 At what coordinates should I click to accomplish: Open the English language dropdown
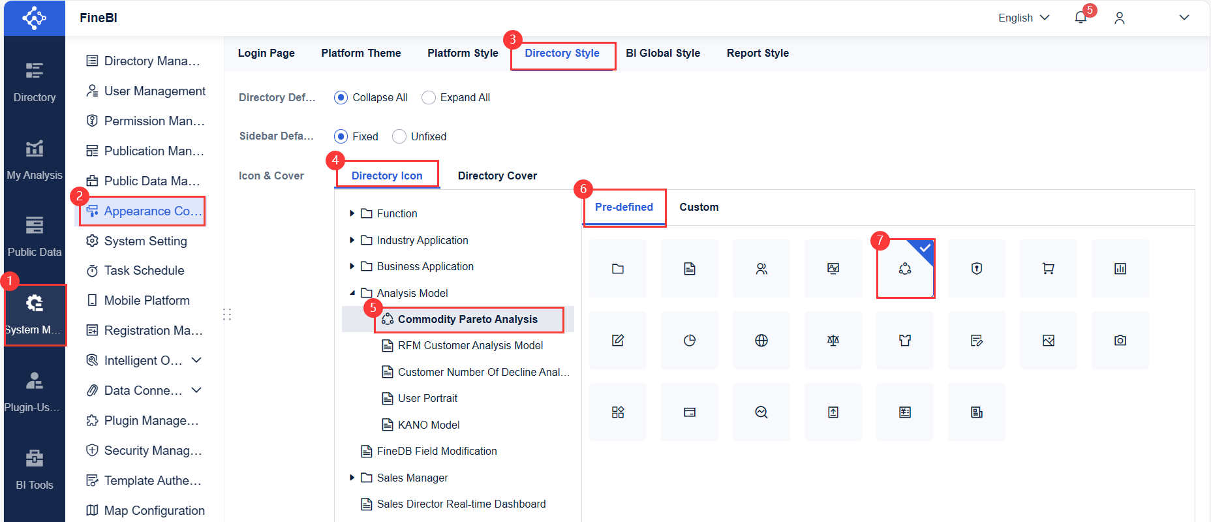(x=1023, y=18)
